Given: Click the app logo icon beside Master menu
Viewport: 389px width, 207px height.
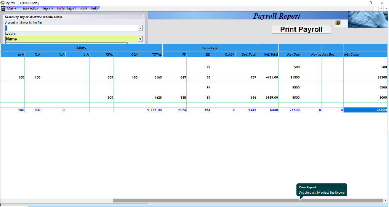Looking at the screenshot, I should click(x=3, y=8).
